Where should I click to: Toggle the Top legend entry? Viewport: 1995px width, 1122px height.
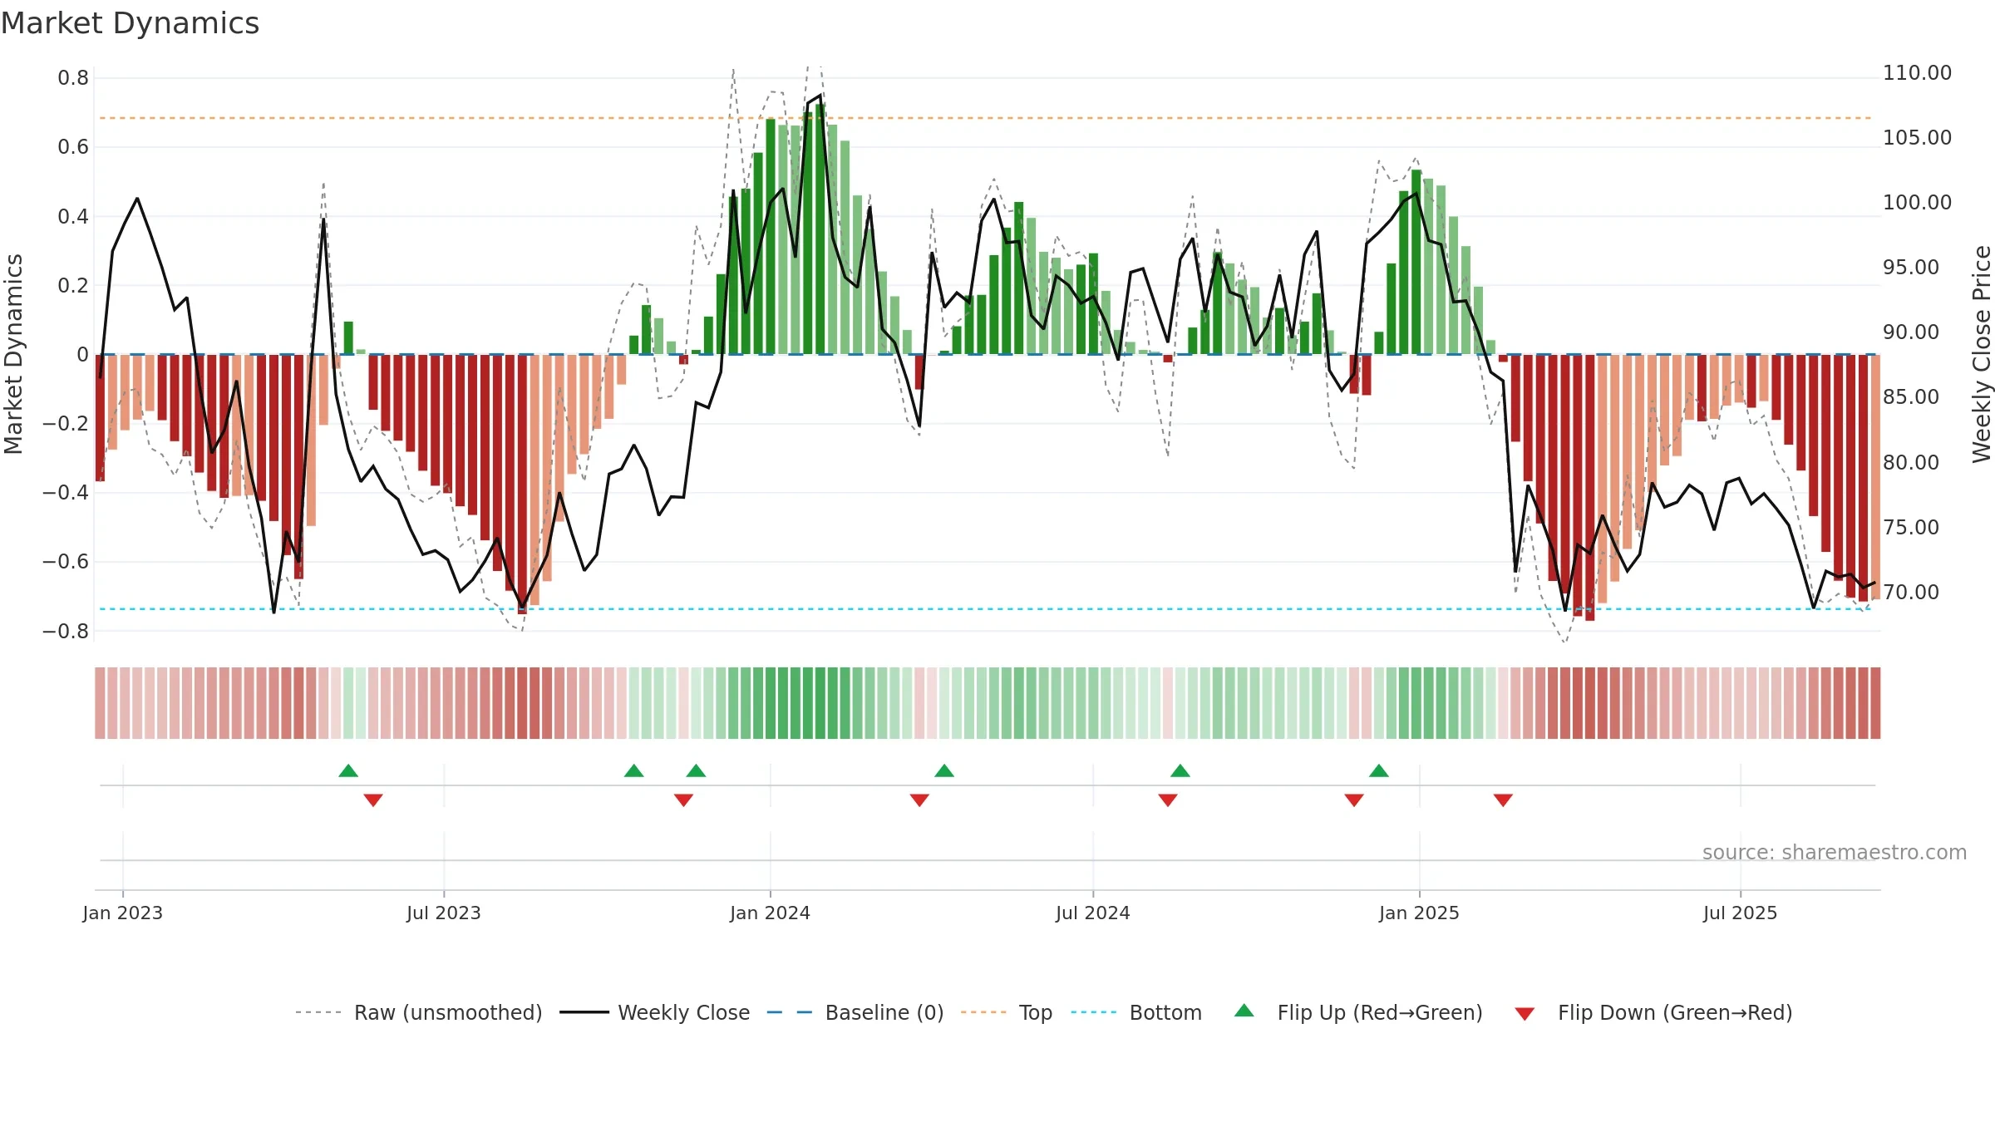point(1006,1012)
